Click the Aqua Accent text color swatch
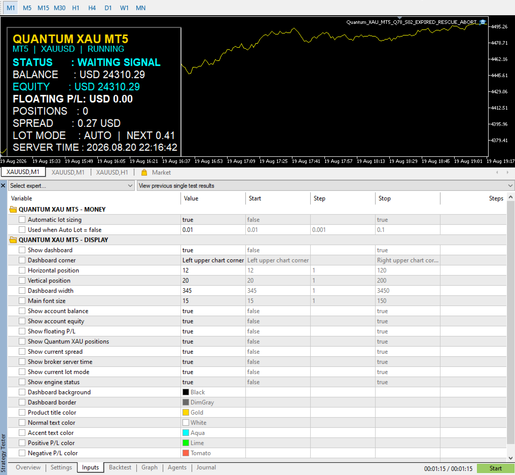This screenshot has height=475, width=515. [186, 433]
